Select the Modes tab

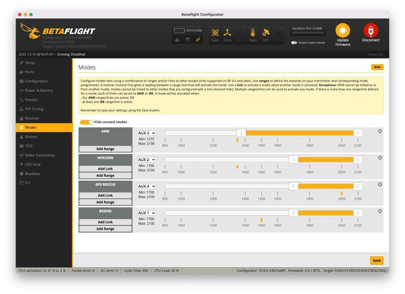click(44, 127)
